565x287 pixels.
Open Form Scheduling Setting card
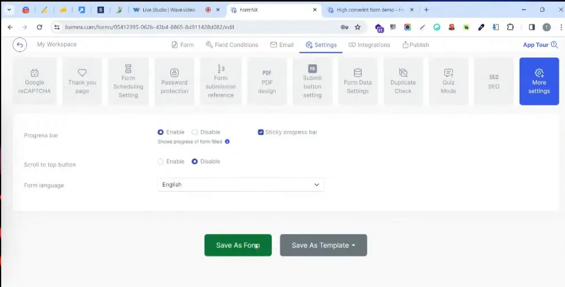click(x=128, y=81)
